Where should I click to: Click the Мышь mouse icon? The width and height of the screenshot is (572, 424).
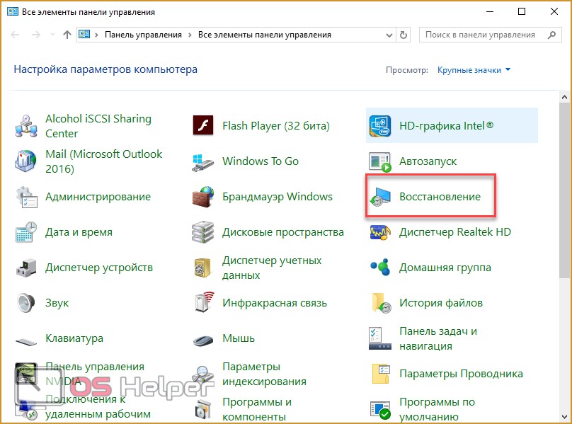click(x=203, y=338)
